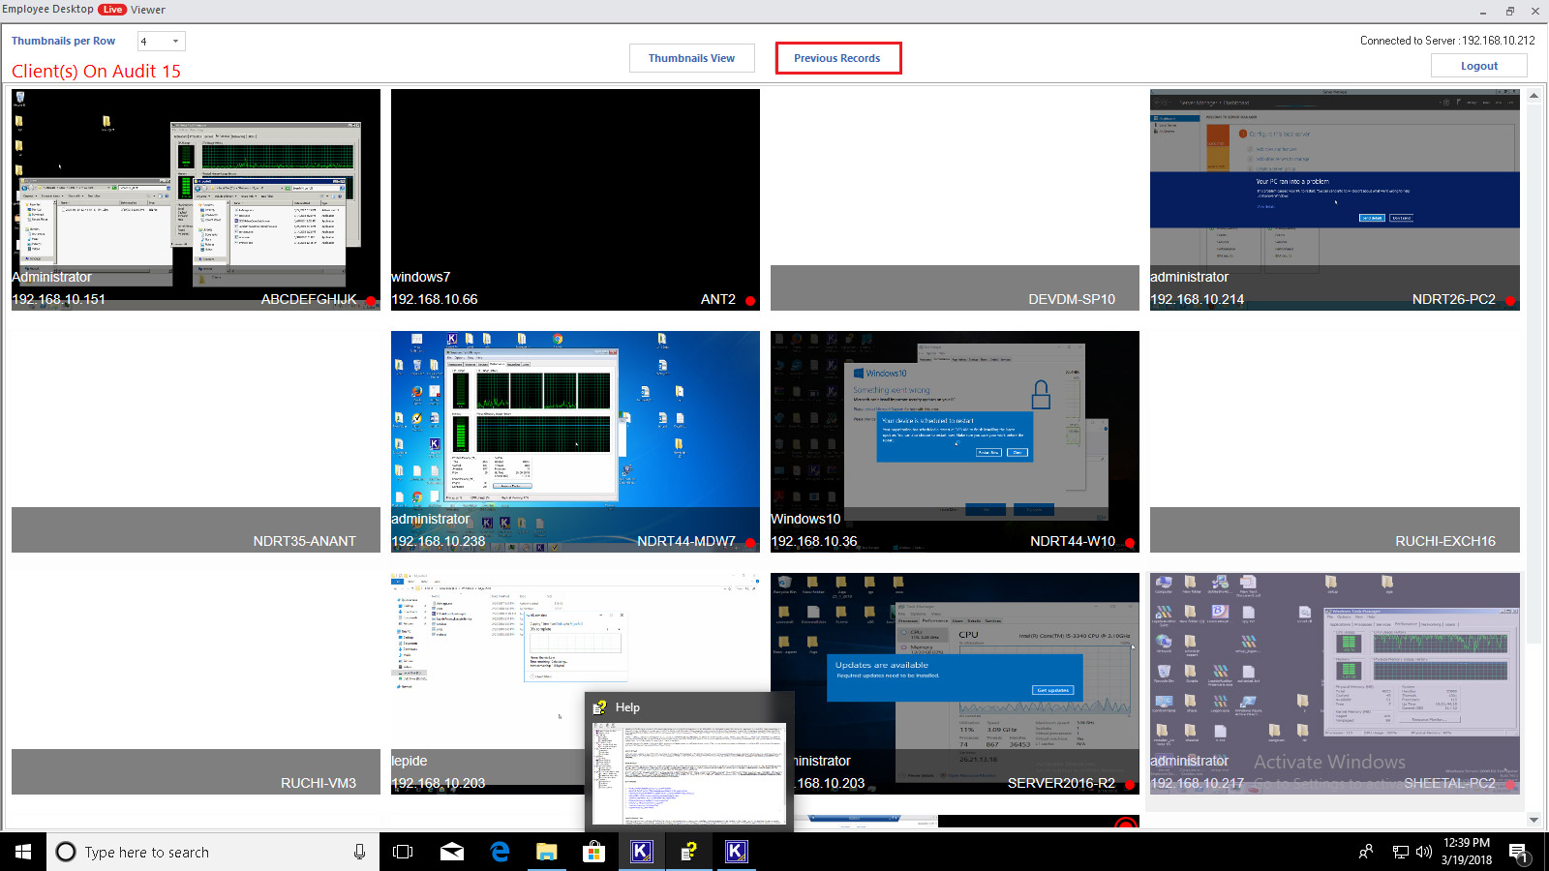
Task: Open File Explorer from the taskbar
Action: click(547, 852)
